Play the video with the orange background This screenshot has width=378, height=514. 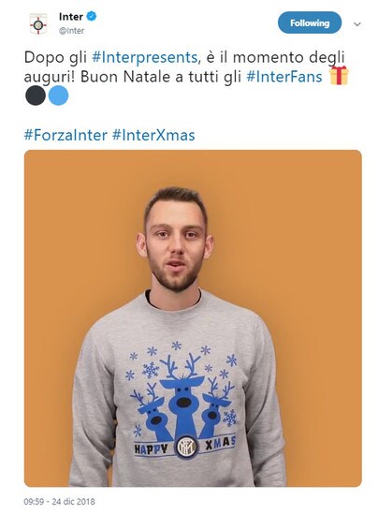[193, 318]
